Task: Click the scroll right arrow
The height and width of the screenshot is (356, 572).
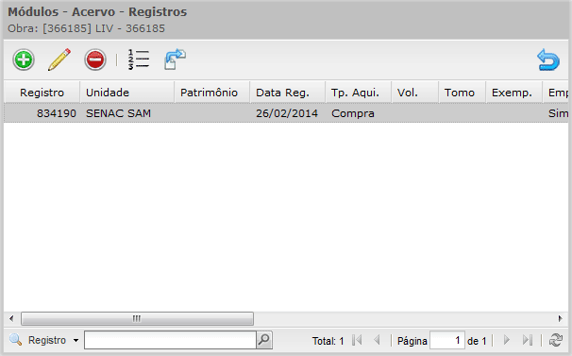Action: pos(561,318)
